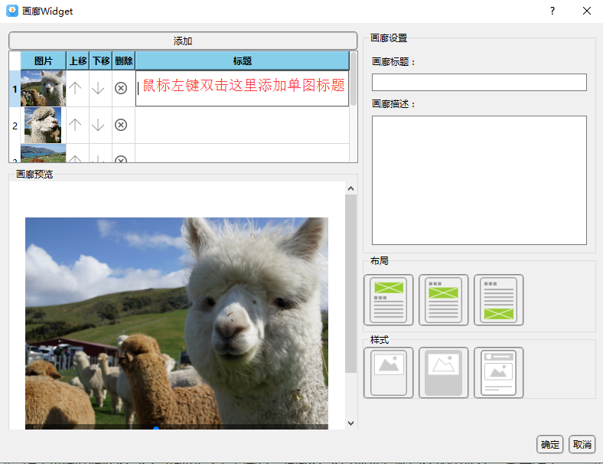Choose the gray background image style
The width and height of the screenshot is (603, 464).
pyautogui.click(x=444, y=373)
